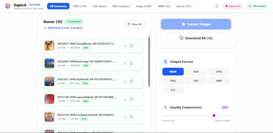273x133 pixels.
Task: Click Download All (12)
Action: pyautogui.click(x=196, y=38)
